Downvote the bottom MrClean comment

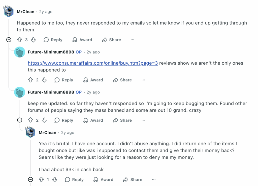[x=55, y=179]
